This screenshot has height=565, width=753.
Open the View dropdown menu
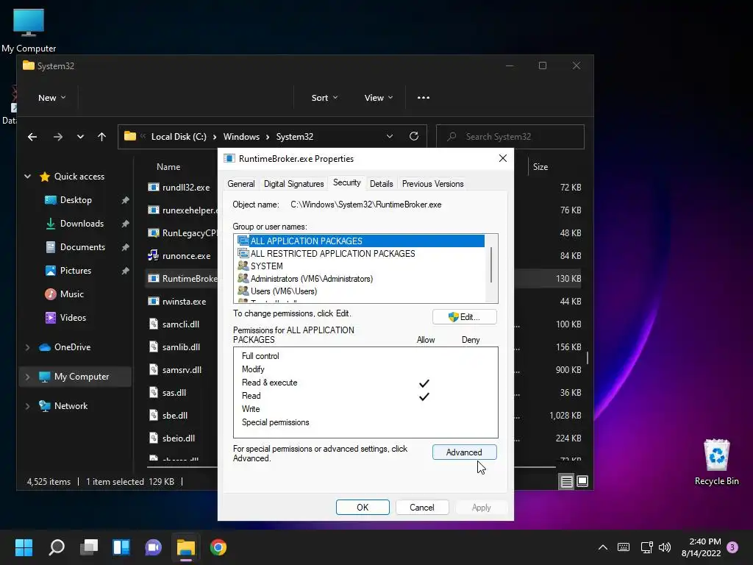click(x=378, y=98)
